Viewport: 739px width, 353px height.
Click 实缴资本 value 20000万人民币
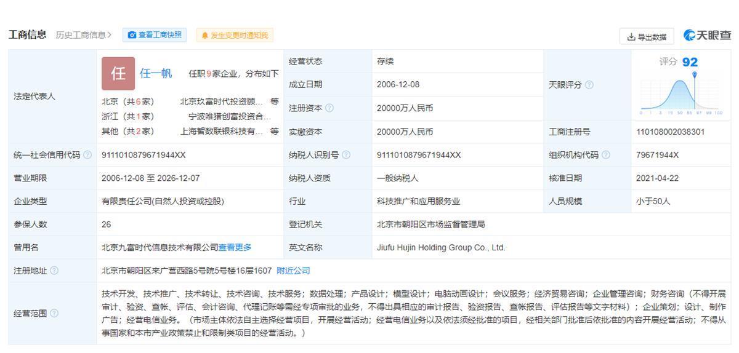[x=405, y=132]
